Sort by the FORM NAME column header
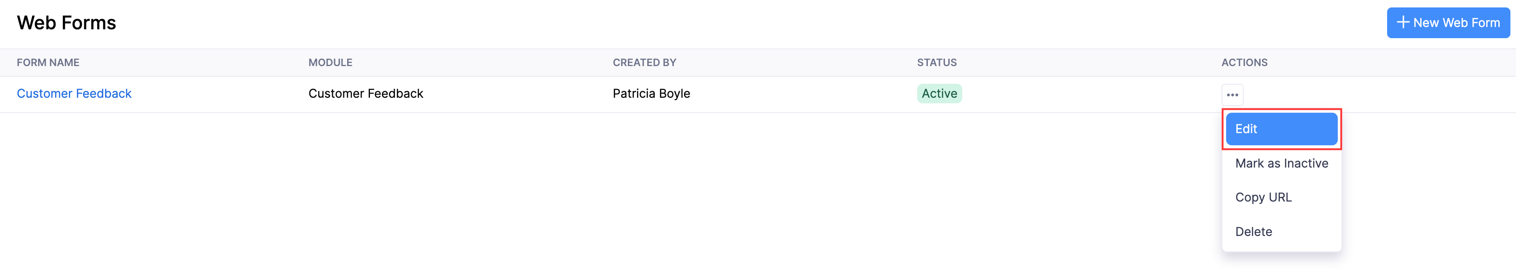Image resolution: width=1516 pixels, height=269 pixels. [48, 62]
